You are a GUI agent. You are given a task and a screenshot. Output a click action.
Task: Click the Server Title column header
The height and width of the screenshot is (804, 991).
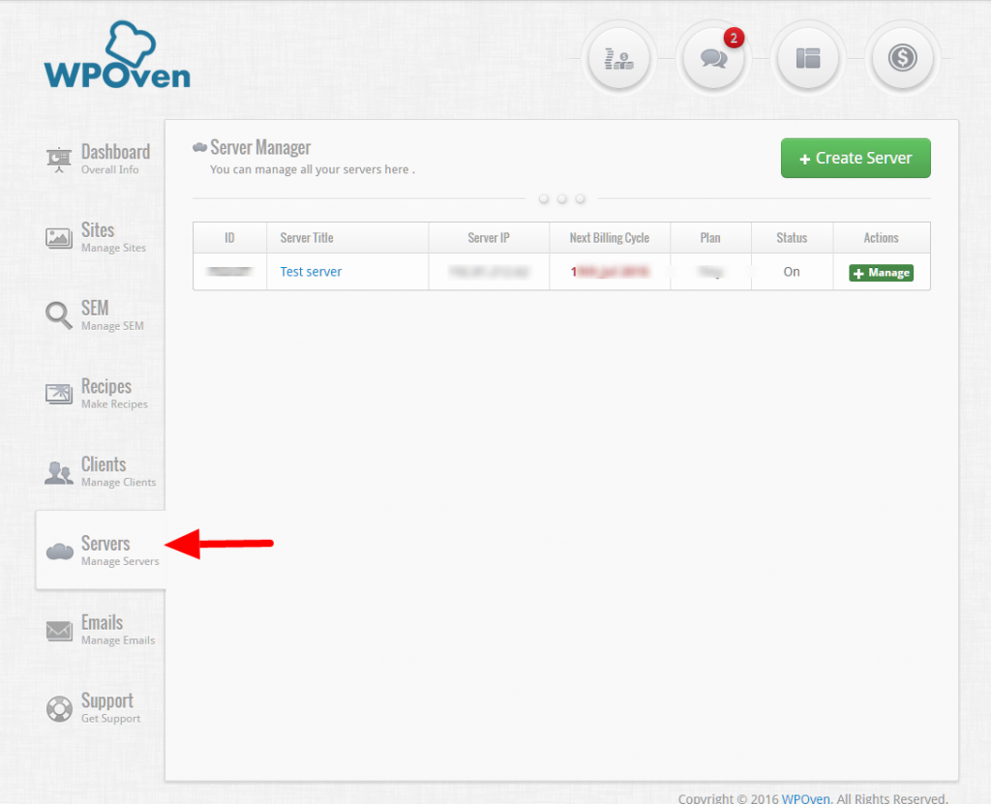pyautogui.click(x=347, y=238)
